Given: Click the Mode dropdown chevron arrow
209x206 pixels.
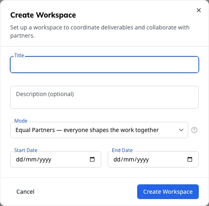Looking at the screenshot, I should click(181, 130).
